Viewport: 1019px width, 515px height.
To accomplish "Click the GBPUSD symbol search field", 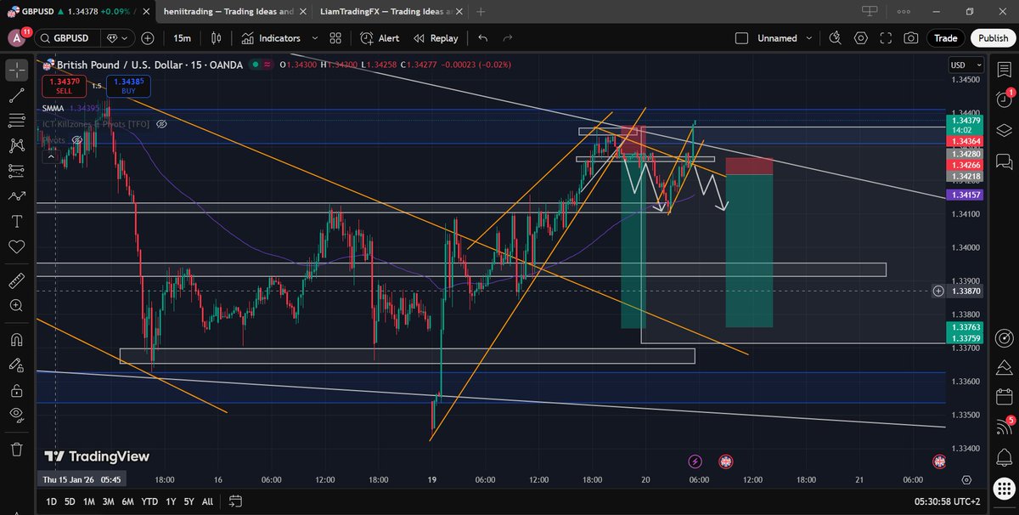I will [67, 38].
